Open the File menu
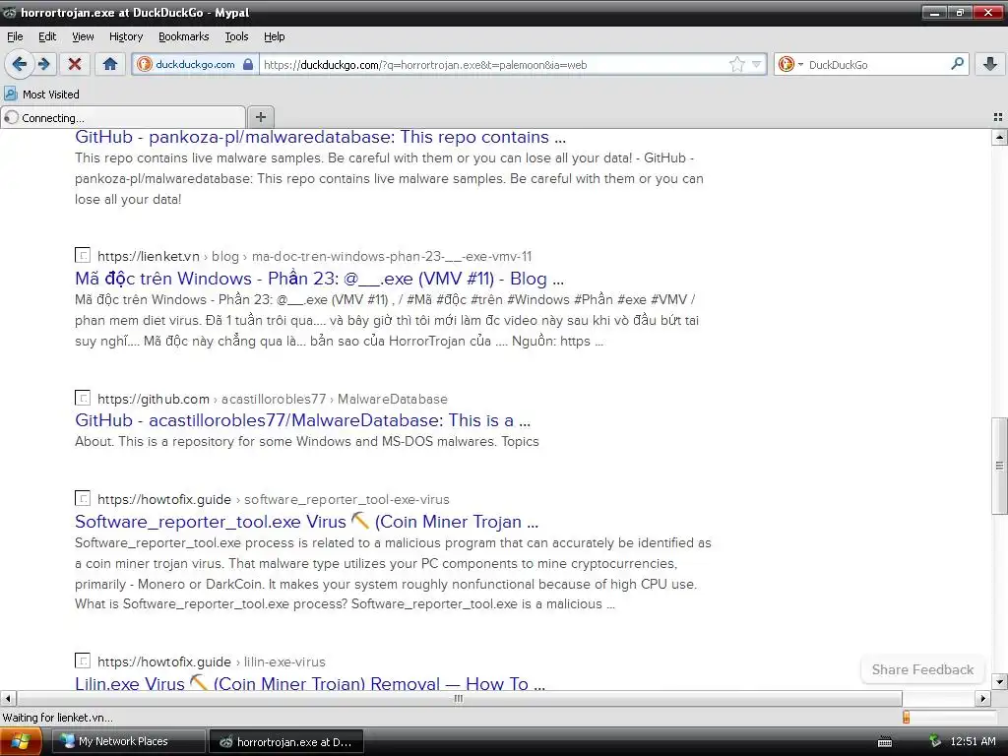 click(x=15, y=36)
